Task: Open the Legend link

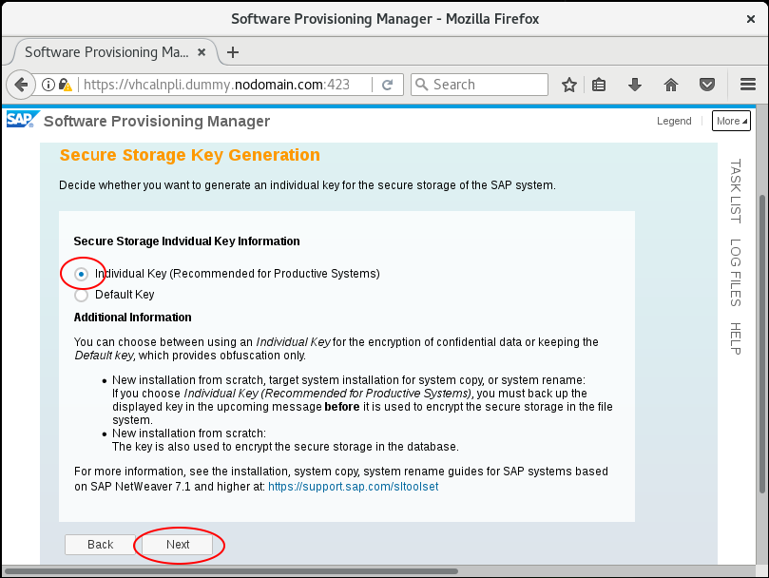Action: pos(674,121)
